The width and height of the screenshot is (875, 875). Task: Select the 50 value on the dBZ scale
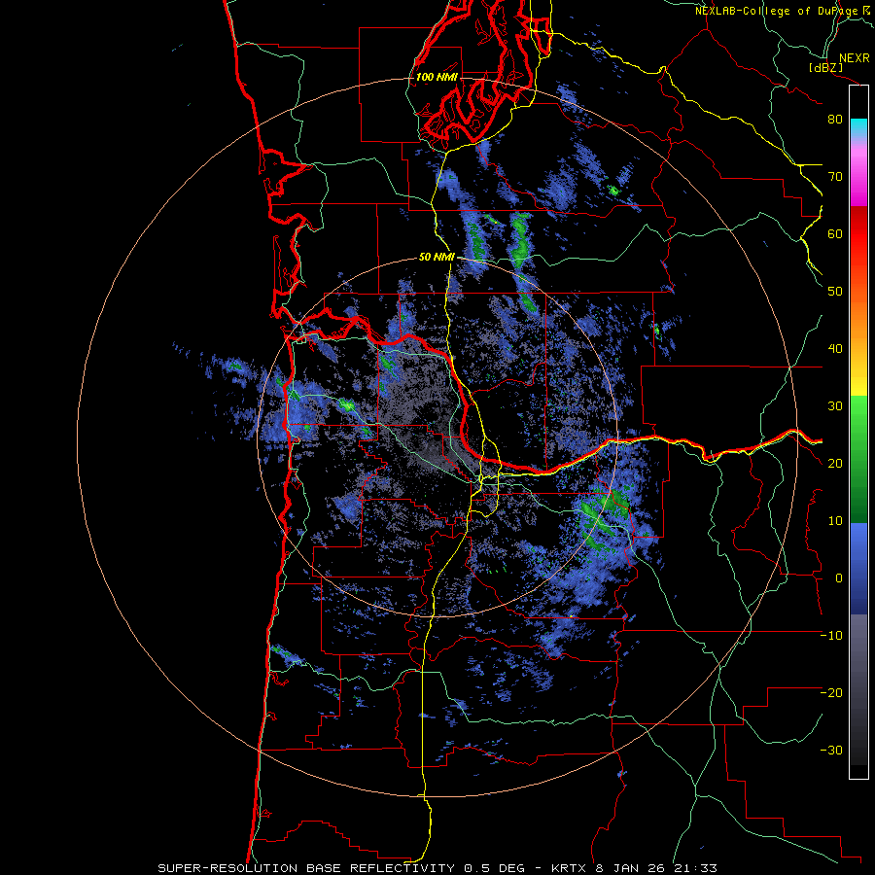(835, 292)
